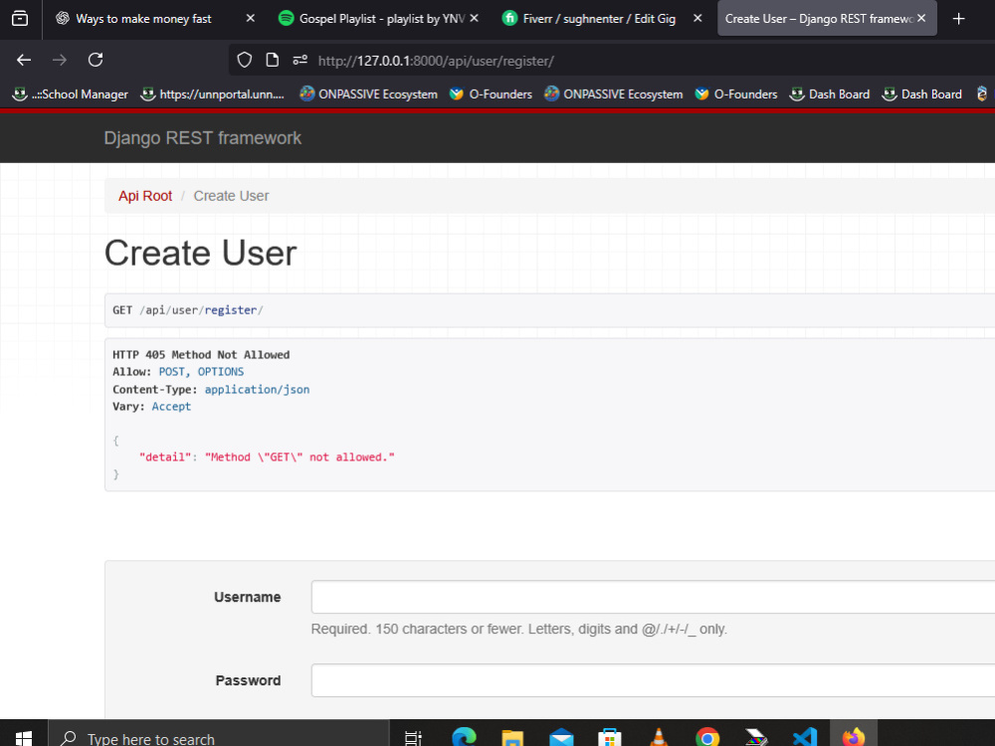Close the Create User tab
995x746 pixels.
click(921, 18)
